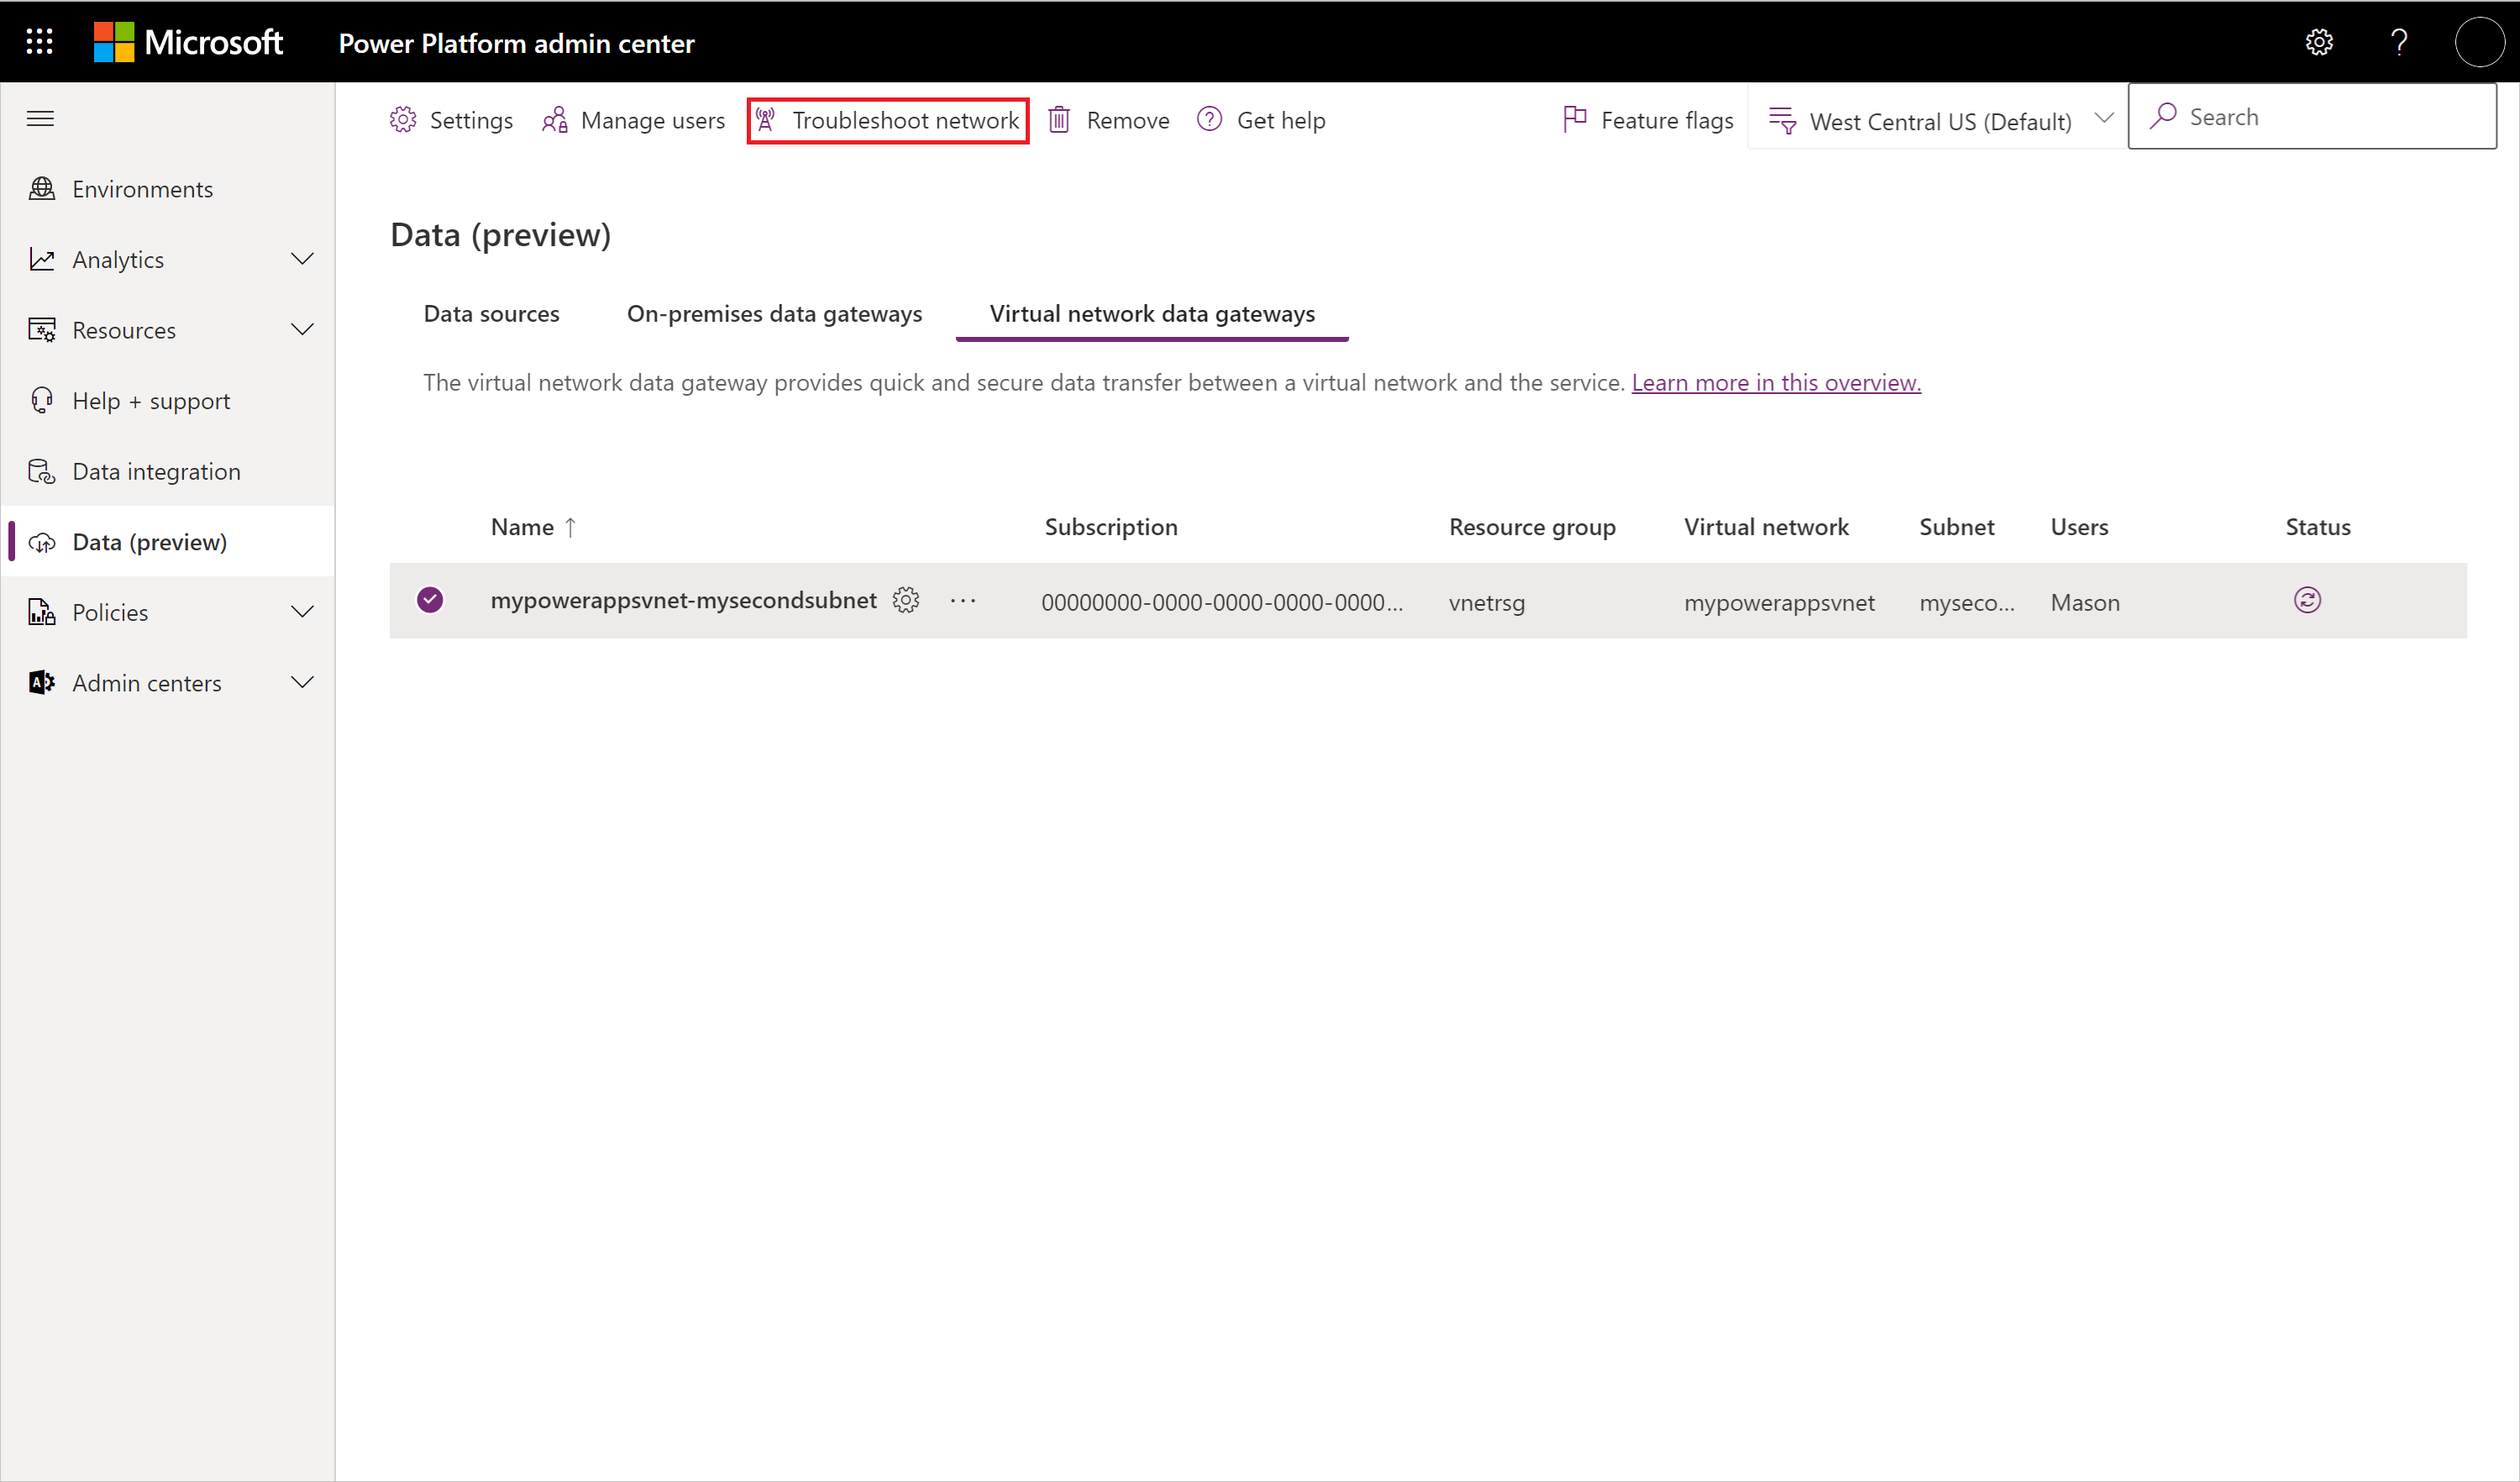Click subscription ID 00000000-0000-0000-0000-0000...
The height and width of the screenshot is (1482, 2520).
point(1222,602)
